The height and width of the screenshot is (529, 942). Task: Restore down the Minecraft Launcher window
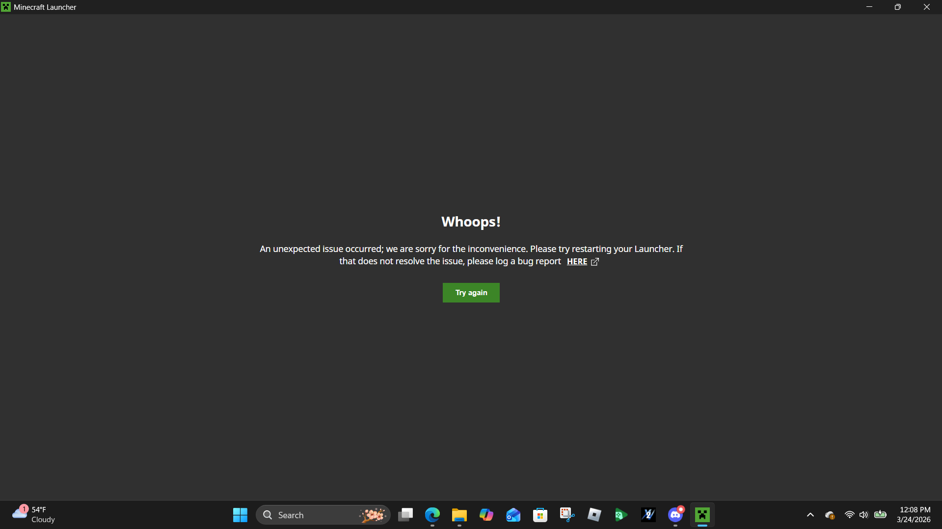pyautogui.click(x=898, y=7)
